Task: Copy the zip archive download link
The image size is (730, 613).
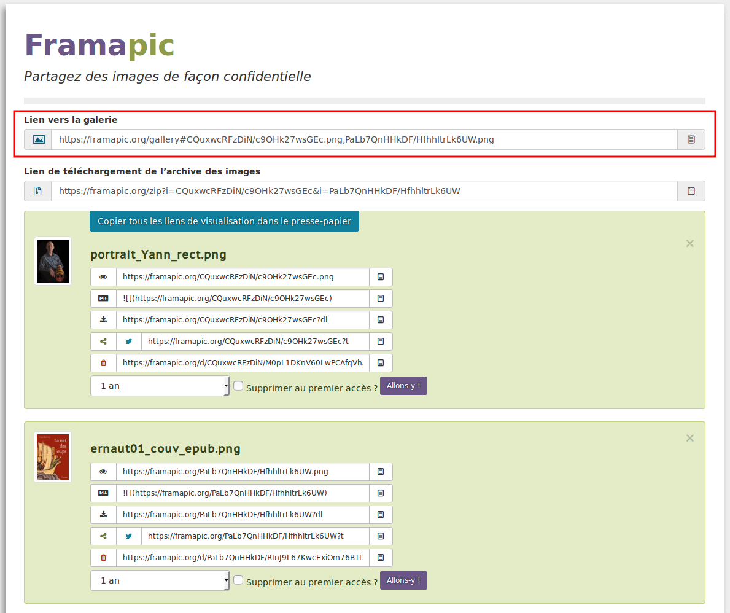Action: click(691, 191)
